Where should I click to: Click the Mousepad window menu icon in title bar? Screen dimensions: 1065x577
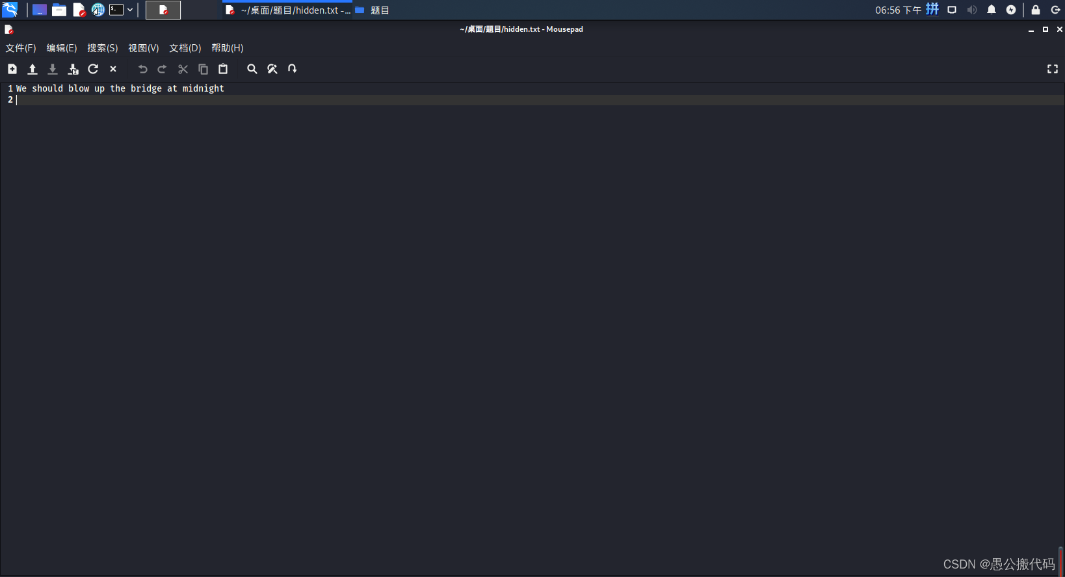pos(9,29)
